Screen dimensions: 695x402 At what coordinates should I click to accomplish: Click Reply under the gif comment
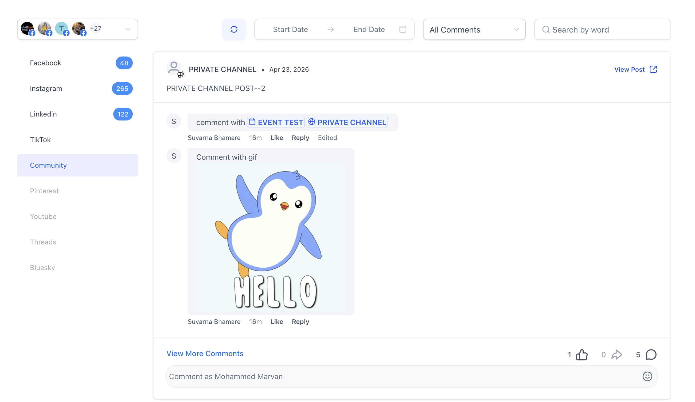coord(300,321)
